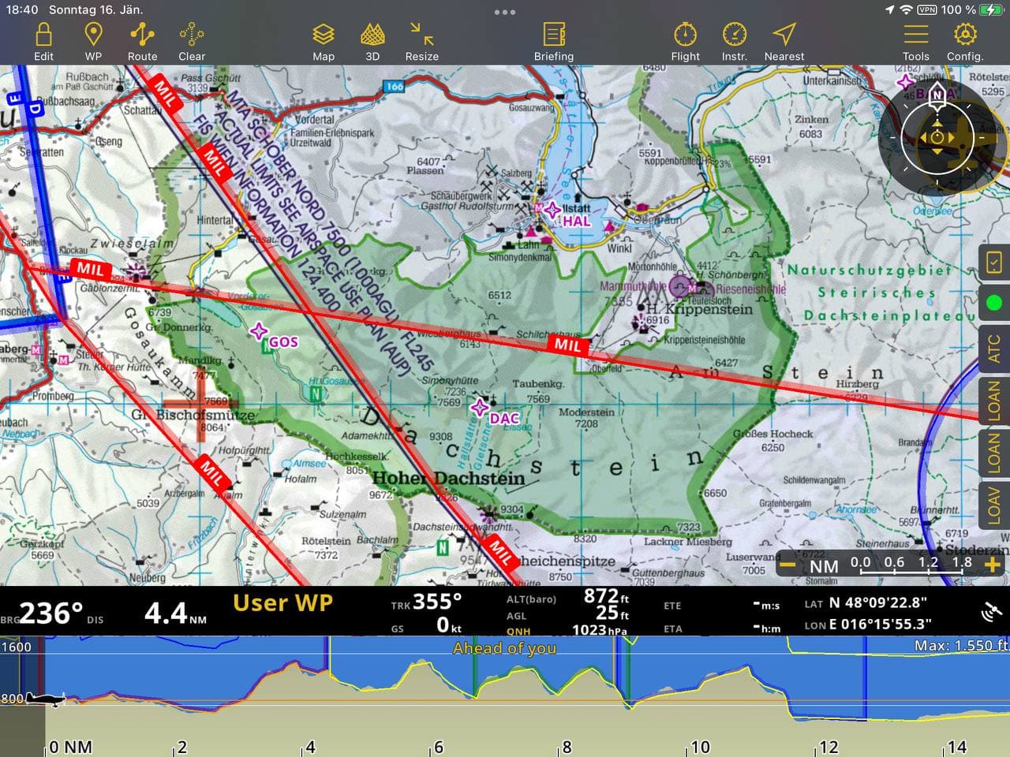Tap the Edit lock icon
1010x757 pixels.
coord(43,41)
